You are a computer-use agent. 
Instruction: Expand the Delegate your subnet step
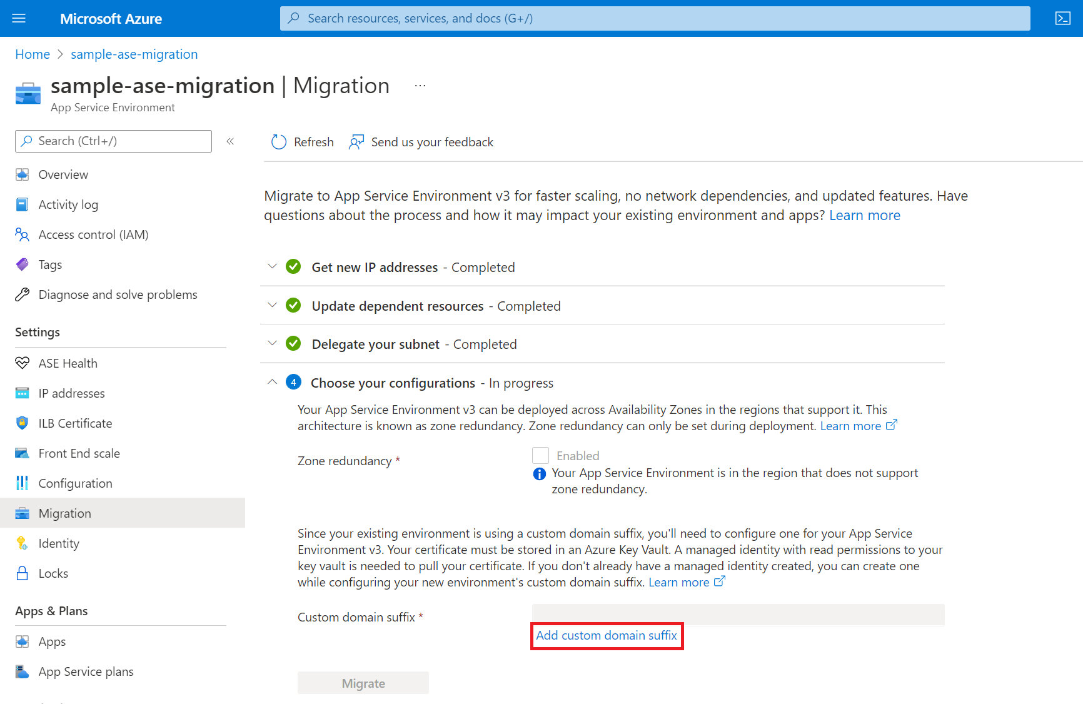coord(272,343)
